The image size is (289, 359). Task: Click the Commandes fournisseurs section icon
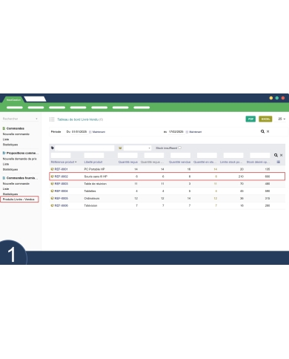4,178
